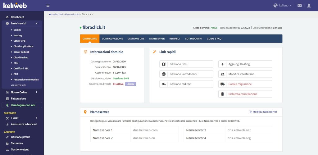This screenshot has width=318, height=155.
Task: Collapse the I miei servizi chevron
Action: coord(37,23)
